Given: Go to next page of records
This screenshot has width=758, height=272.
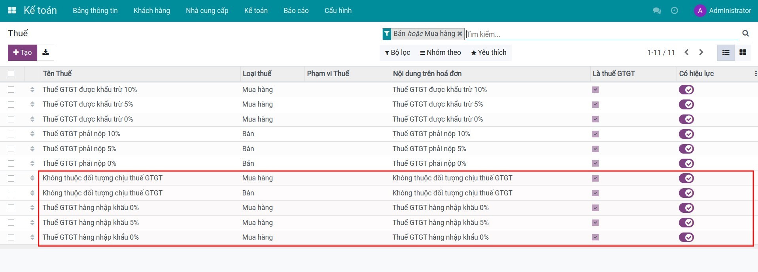Looking at the screenshot, I should pyautogui.click(x=701, y=53).
